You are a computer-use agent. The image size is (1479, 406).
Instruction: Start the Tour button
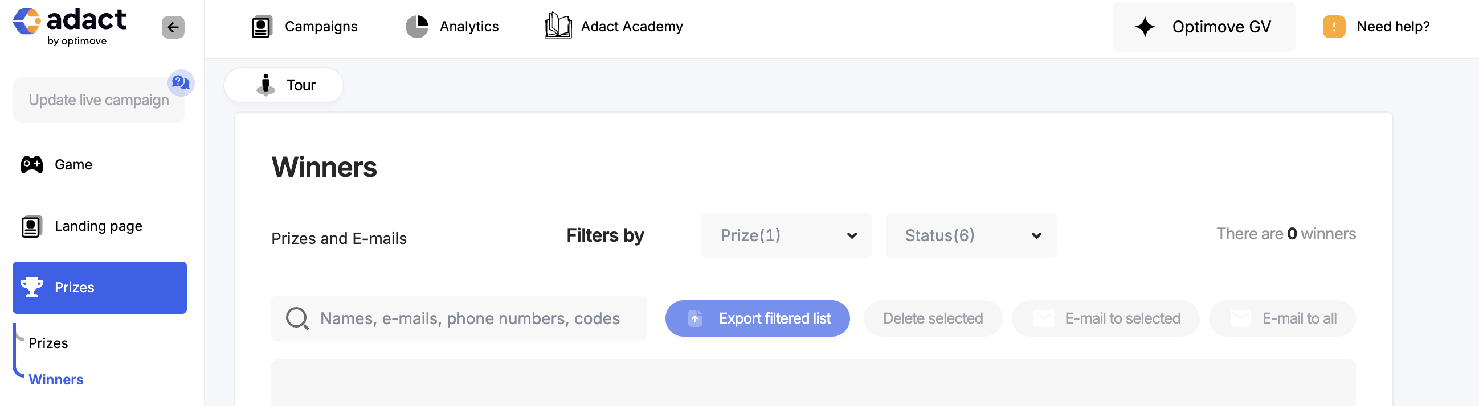[x=284, y=85]
